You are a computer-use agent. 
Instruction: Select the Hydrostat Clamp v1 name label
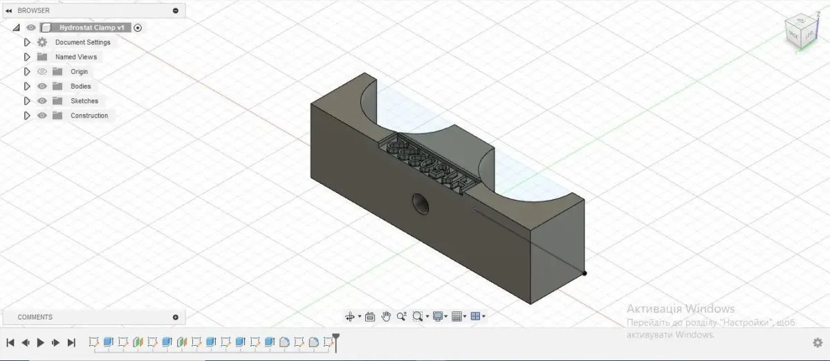(92, 28)
